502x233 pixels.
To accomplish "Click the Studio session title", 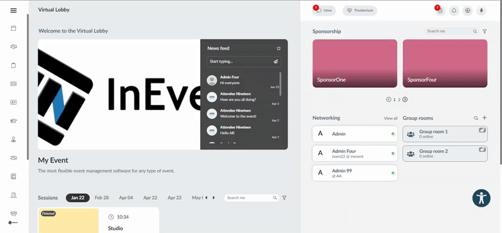I will [115, 229].
